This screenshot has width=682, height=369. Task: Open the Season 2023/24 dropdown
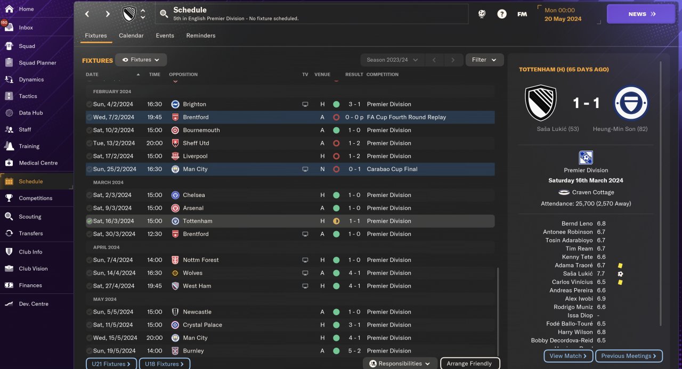(392, 60)
